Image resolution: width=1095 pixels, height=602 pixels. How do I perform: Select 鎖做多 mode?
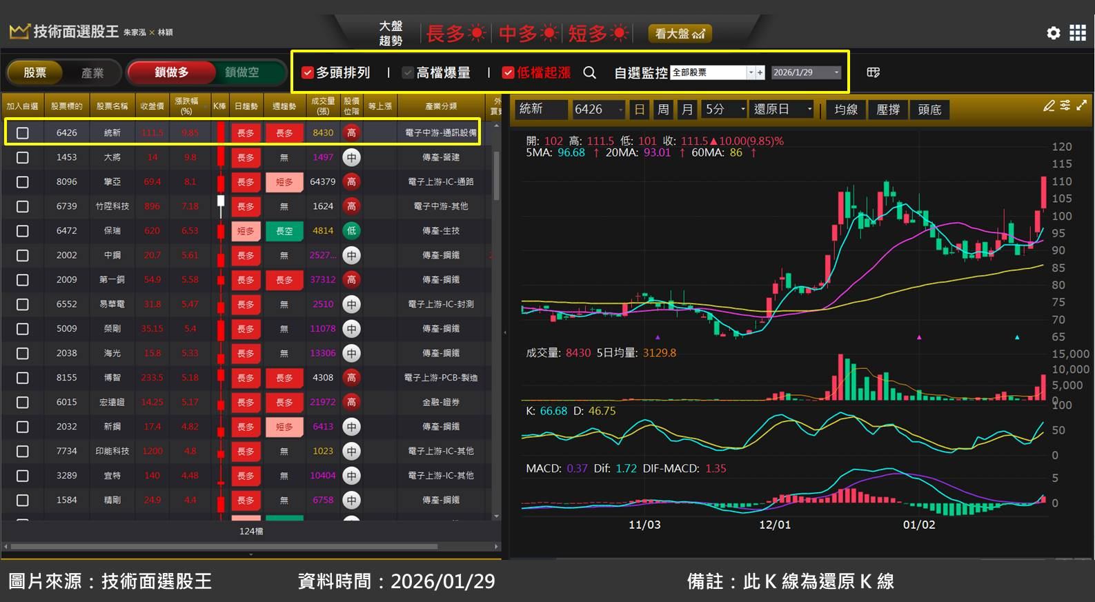click(171, 72)
